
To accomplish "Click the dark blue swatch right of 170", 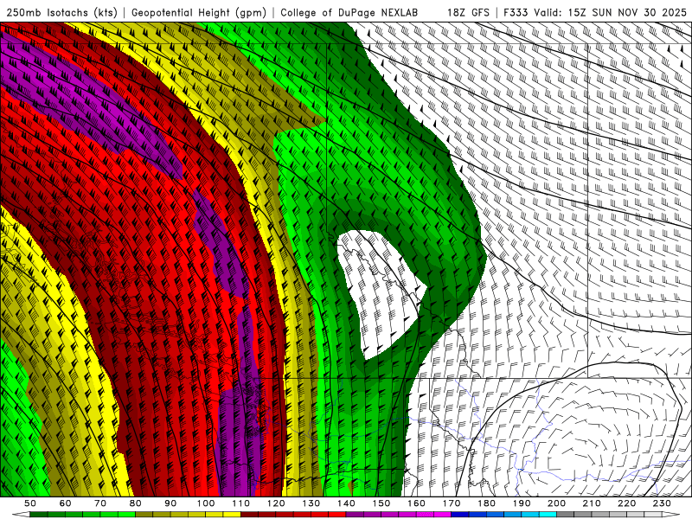I will tap(460, 515).
